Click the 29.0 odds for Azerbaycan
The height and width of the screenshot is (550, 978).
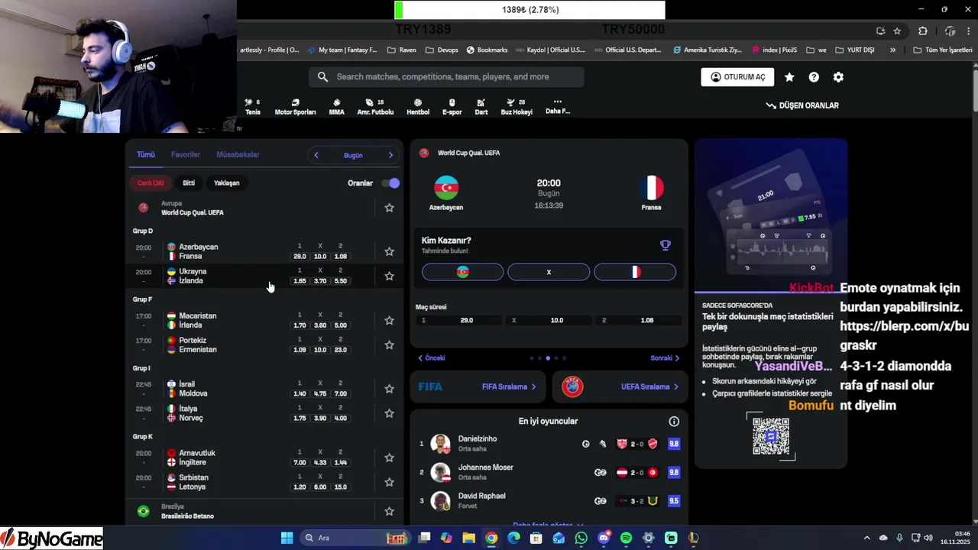(300, 257)
